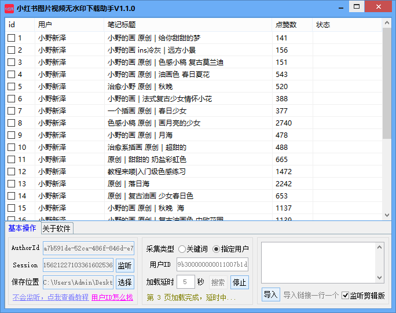This screenshot has height=313, width=396.
Task: Click the list scrollbar down arrow
Action: (387, 215)
